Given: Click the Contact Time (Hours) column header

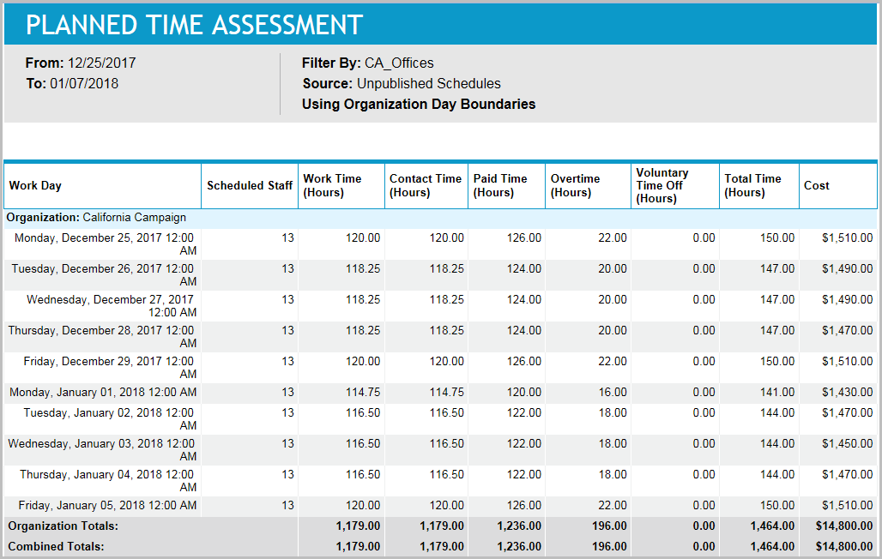Looking at the screenshot, I should coord(426,185).
